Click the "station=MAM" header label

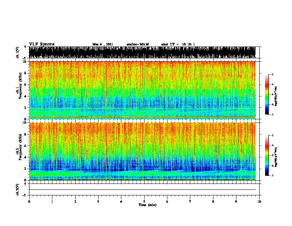[138, 44]
